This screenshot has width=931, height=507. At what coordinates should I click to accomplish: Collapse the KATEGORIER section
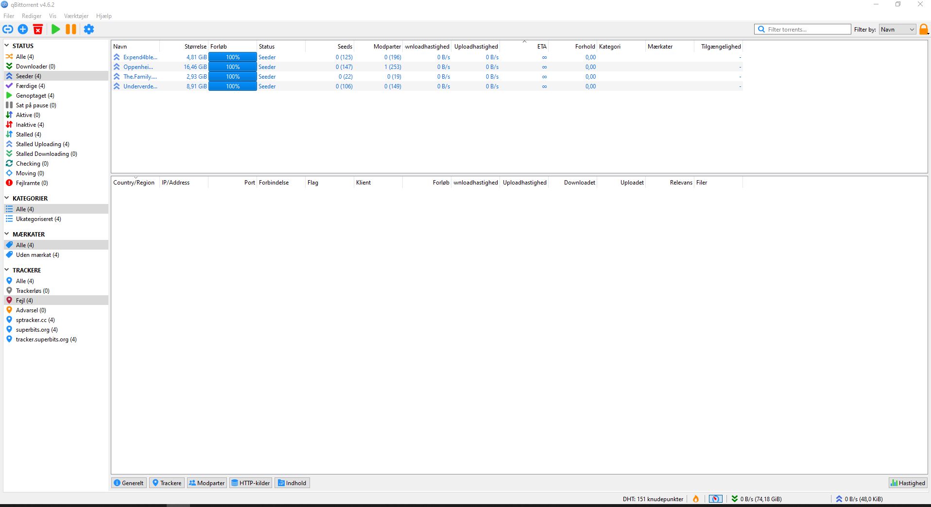[x=7, y=198]
